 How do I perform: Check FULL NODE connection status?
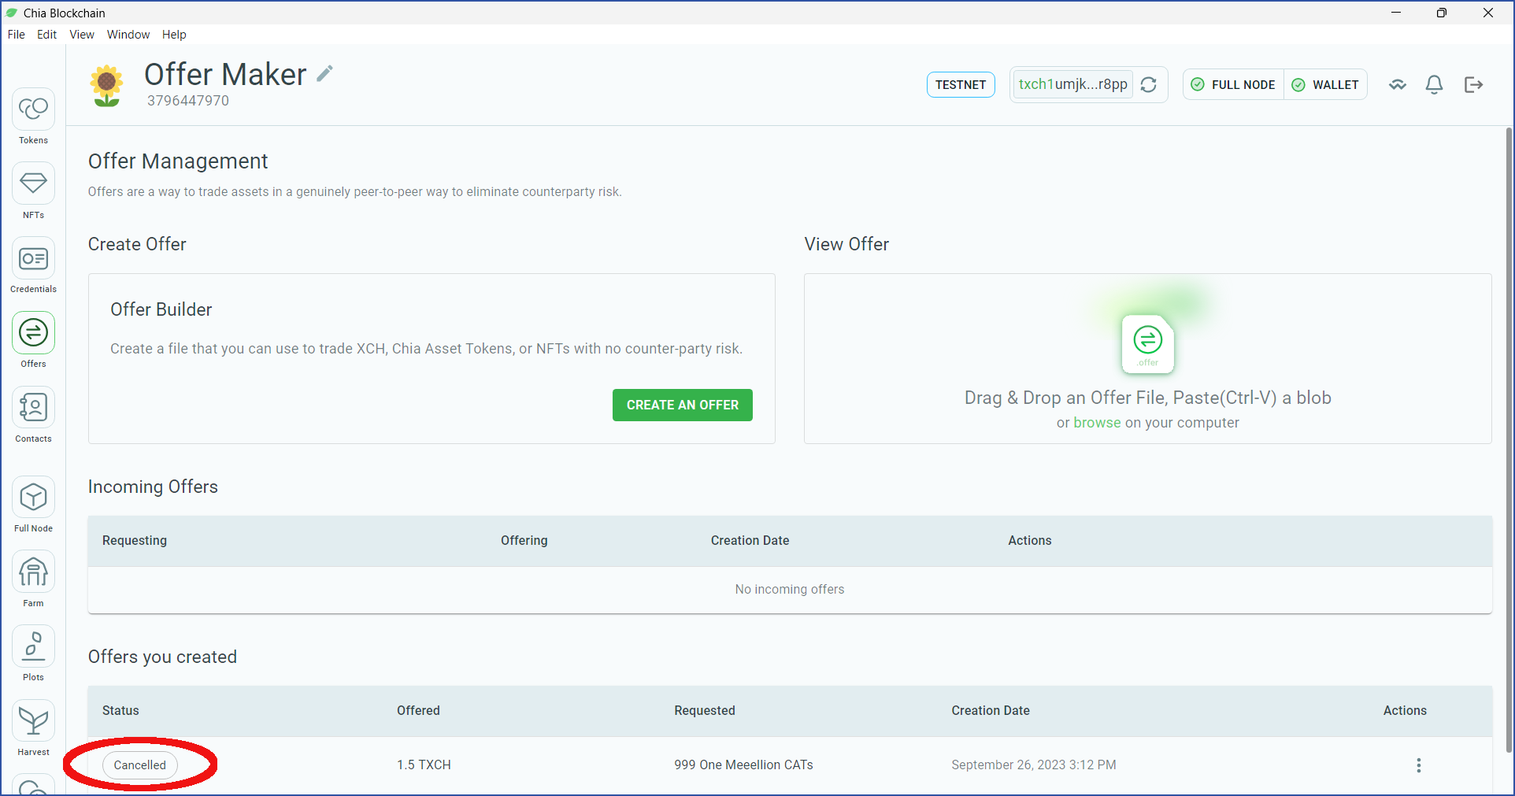point(1233,84)
